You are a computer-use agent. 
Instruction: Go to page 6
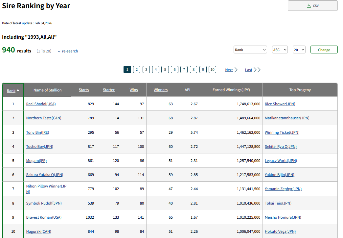coord(174,69)
